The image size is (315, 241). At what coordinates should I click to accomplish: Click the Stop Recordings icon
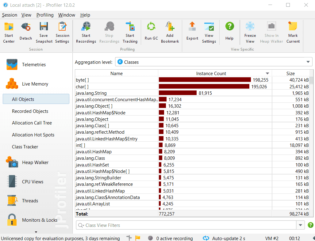109,27
